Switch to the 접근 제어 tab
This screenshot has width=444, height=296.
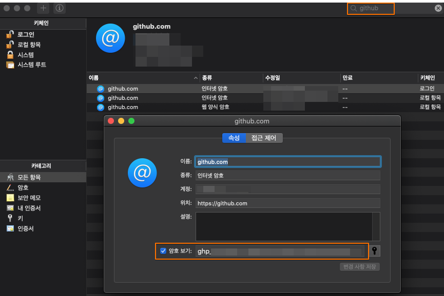pyautogui.click(x=264, y=138)
